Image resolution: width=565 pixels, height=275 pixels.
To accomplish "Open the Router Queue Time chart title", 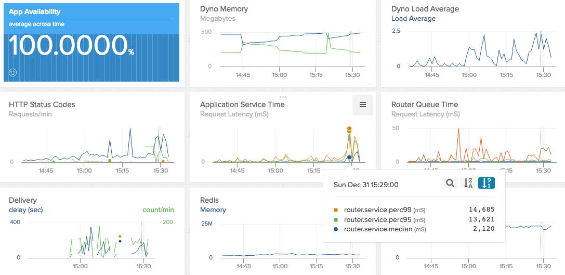I will click(425, 104).
